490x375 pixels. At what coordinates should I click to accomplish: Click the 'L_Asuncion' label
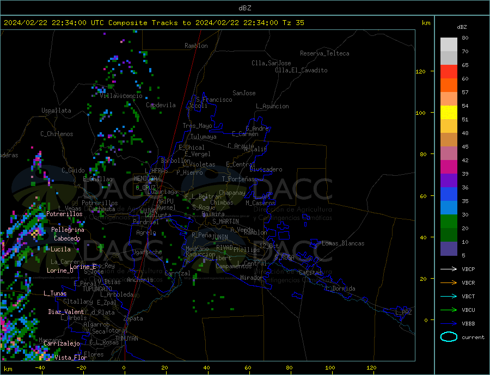coord(273,106)
